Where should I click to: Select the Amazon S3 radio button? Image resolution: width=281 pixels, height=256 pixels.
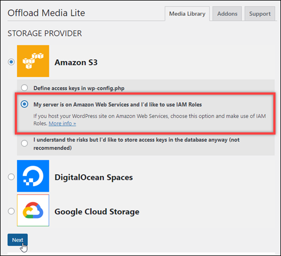11,62
